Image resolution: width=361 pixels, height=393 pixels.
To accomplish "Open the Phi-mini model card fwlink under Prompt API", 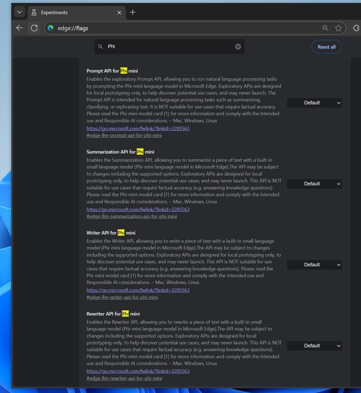I will pos(137,128).
